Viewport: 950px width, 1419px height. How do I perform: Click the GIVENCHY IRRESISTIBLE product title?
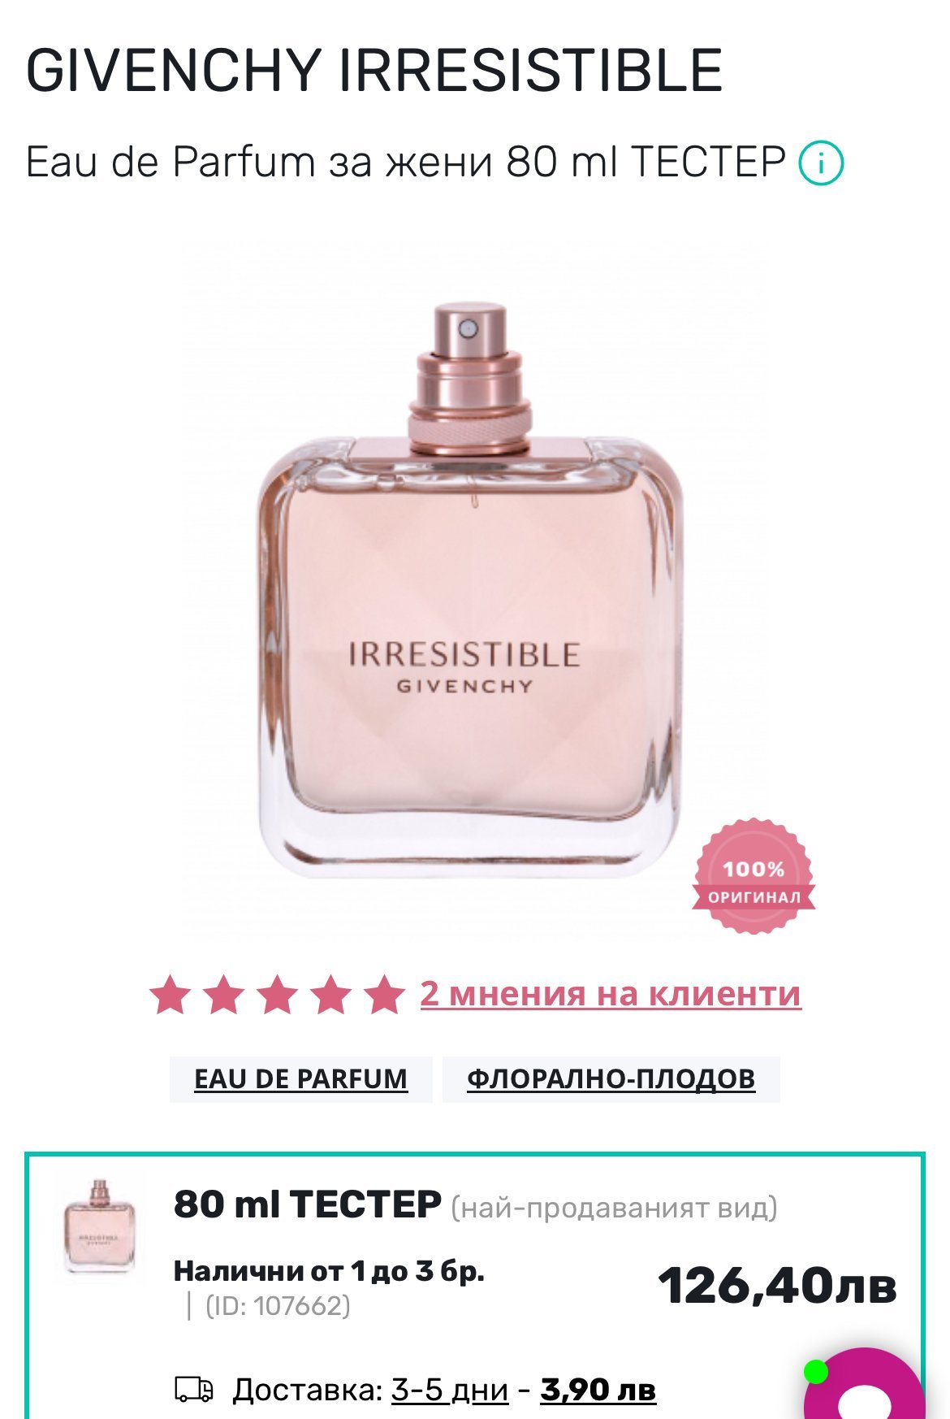click(x=374, y=70)
